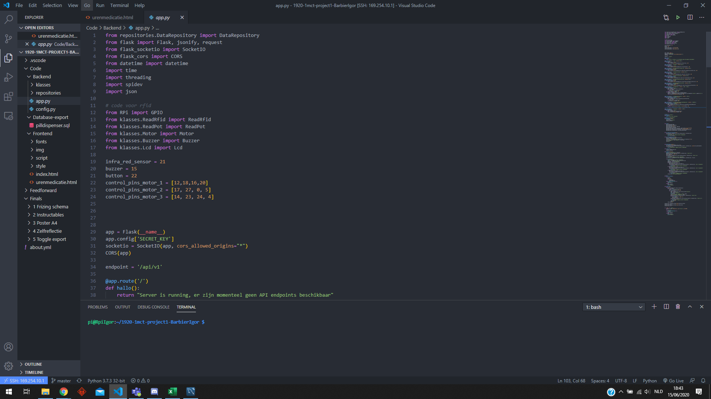Click the SSH remote indicator in status bar
This screenshot has height=399, width=711.
click(x=24, y=381)
